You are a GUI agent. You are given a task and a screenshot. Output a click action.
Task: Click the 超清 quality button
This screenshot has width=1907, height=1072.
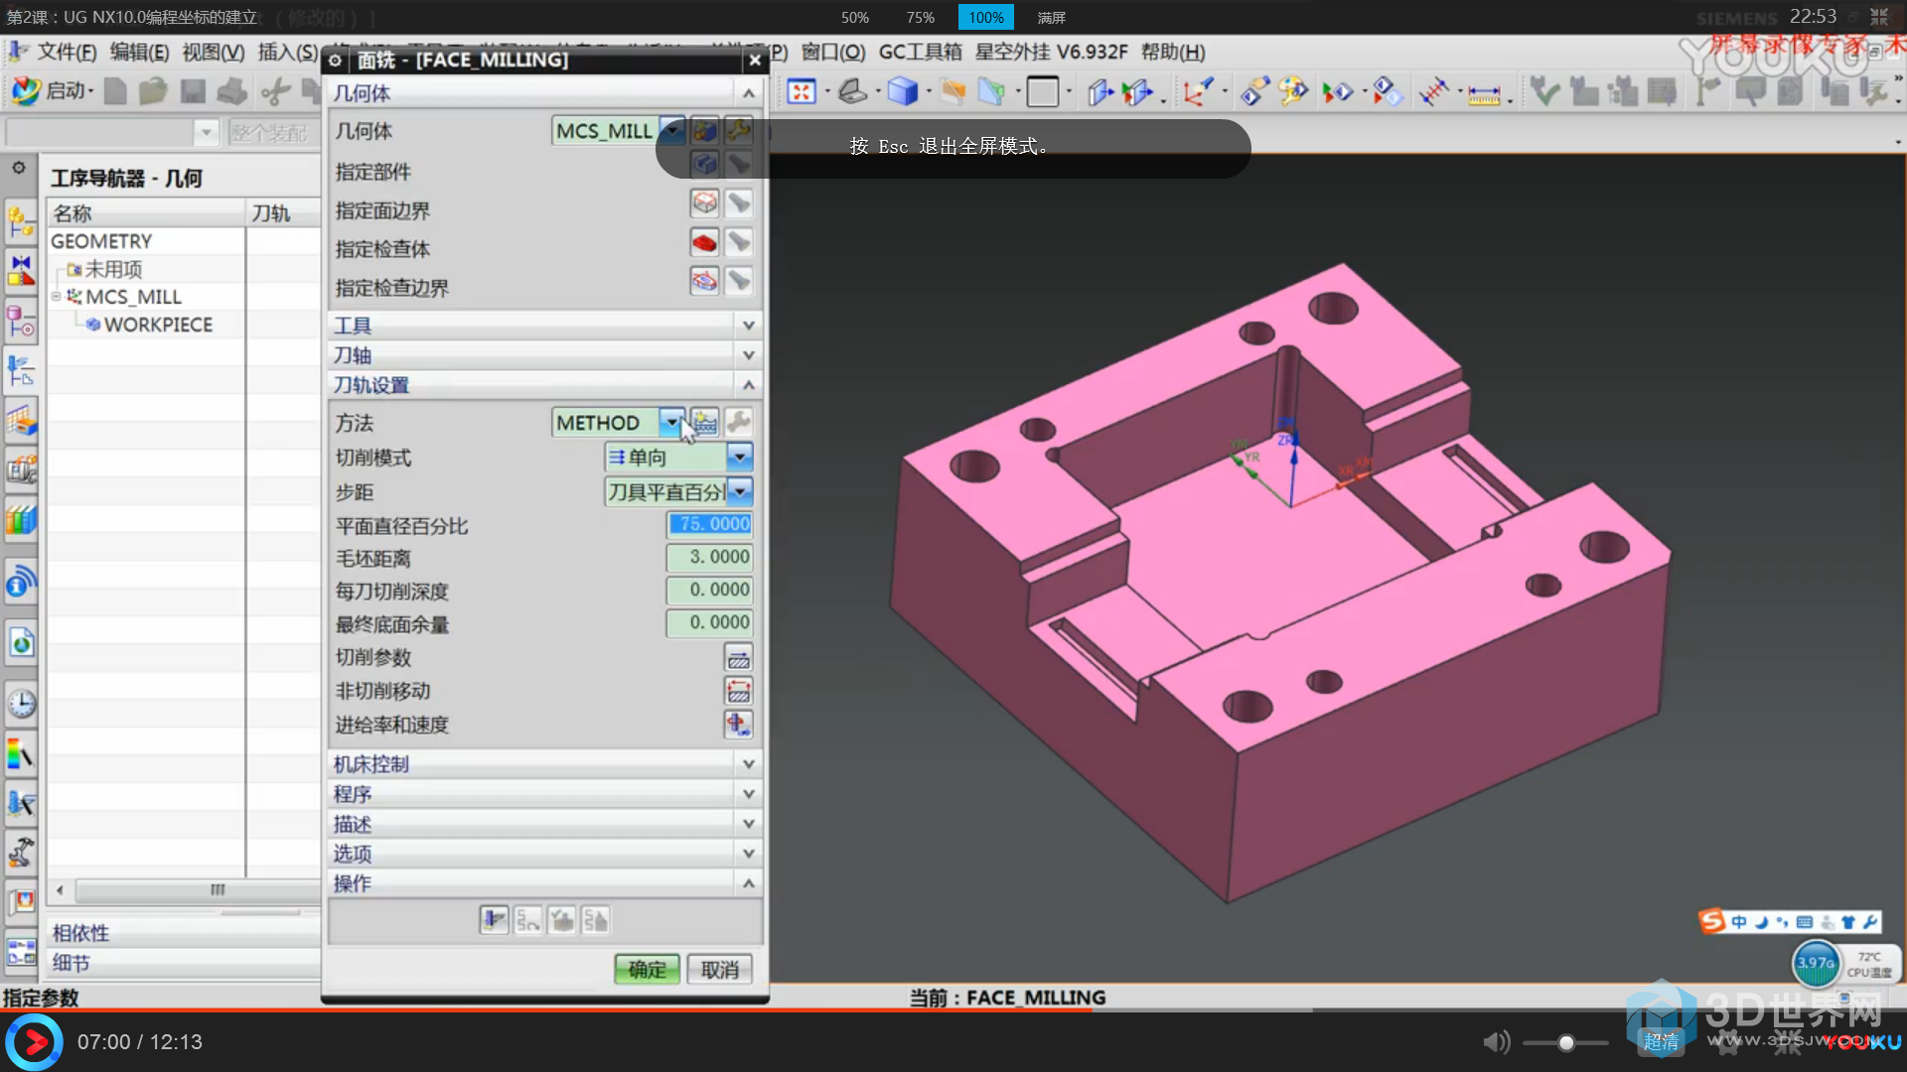(x=1661, y=1042)
